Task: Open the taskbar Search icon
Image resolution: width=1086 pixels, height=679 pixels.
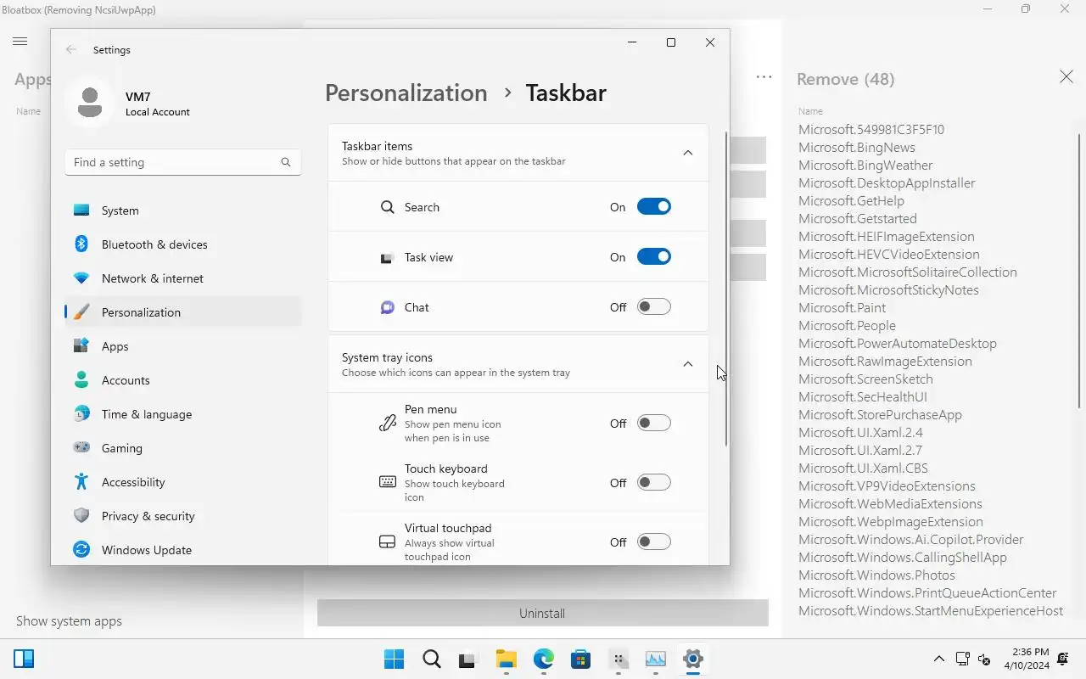Action: pyautogui.click(x=432, y=659)
